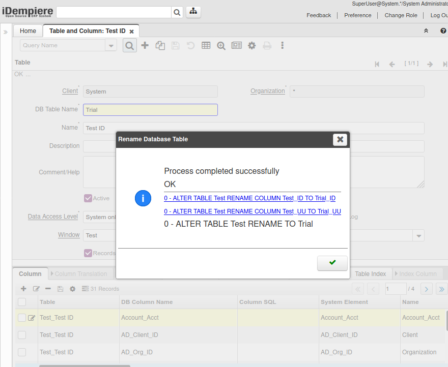The width and height of the screenshot is (448, 367).
Task: Click the Copy Record toolbar icon
Action: click(x=160, y=45)
